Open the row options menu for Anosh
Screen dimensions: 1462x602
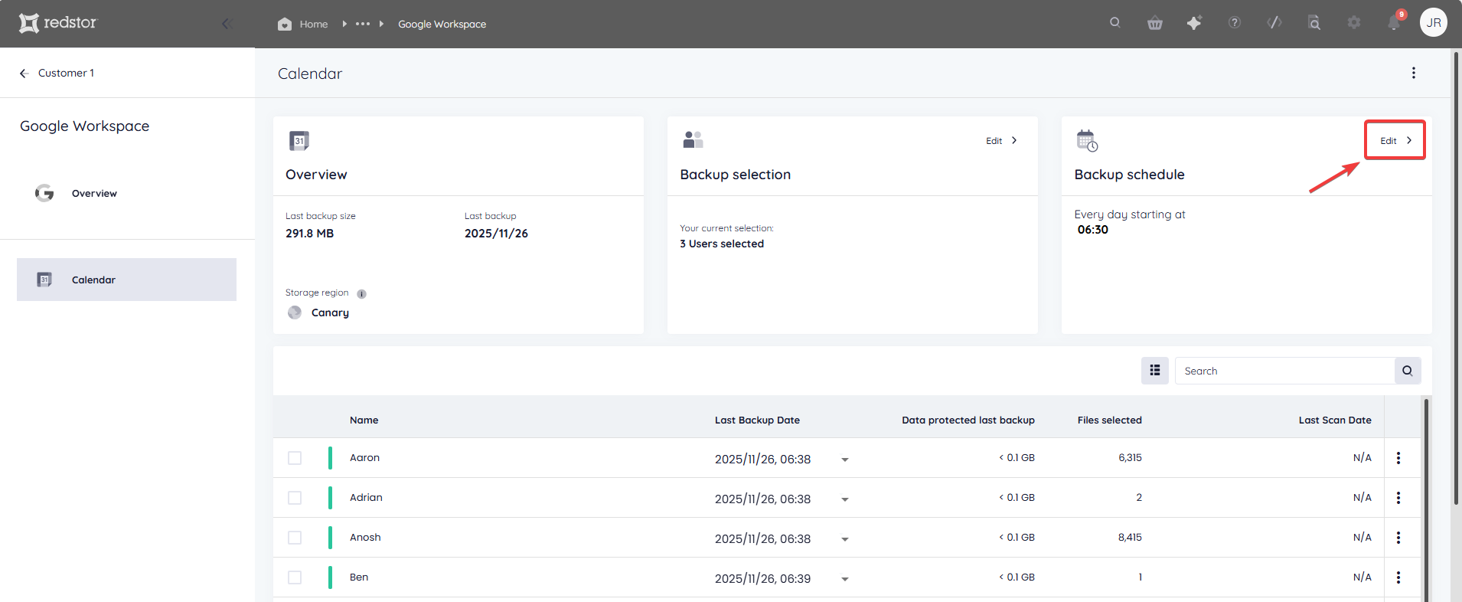pos(1398,538)
